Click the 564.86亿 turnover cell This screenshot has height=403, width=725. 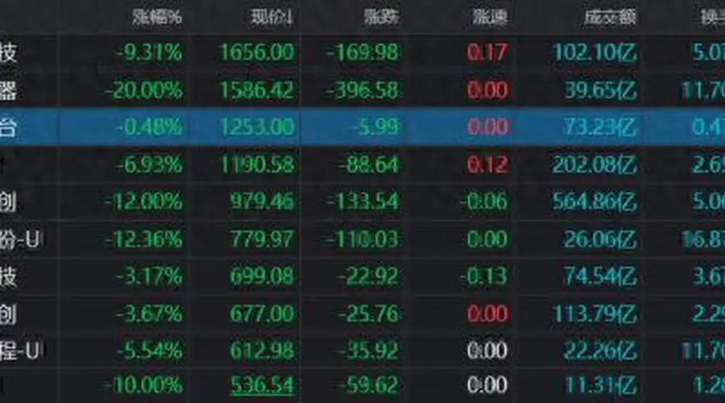[x=594, y=201]
